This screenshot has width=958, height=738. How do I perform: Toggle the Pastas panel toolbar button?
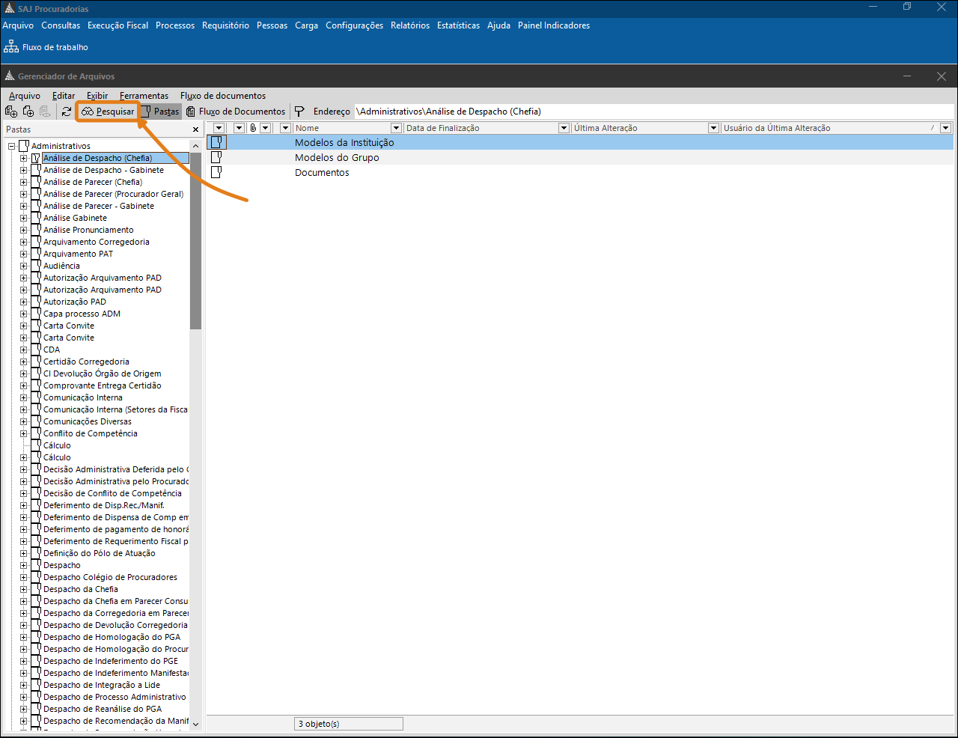[x=160, y=112]
